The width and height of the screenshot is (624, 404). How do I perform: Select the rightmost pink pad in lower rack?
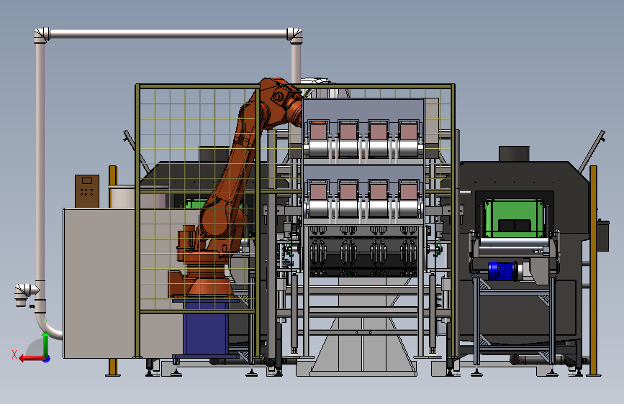(408, 192)
